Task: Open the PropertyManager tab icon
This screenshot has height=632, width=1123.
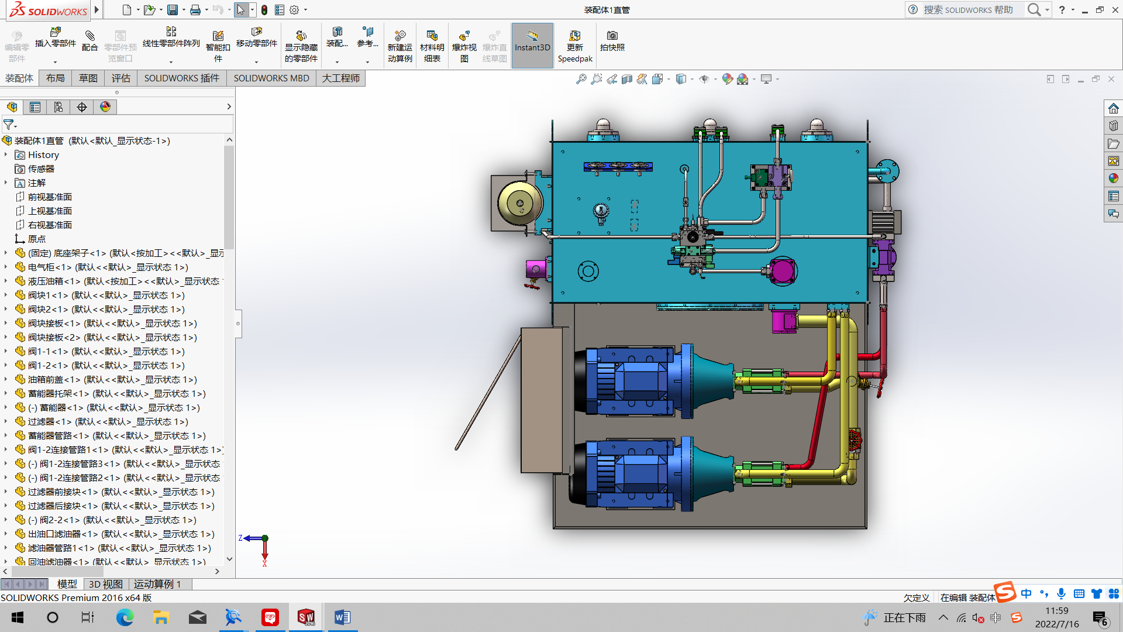Action: point(35,107)
